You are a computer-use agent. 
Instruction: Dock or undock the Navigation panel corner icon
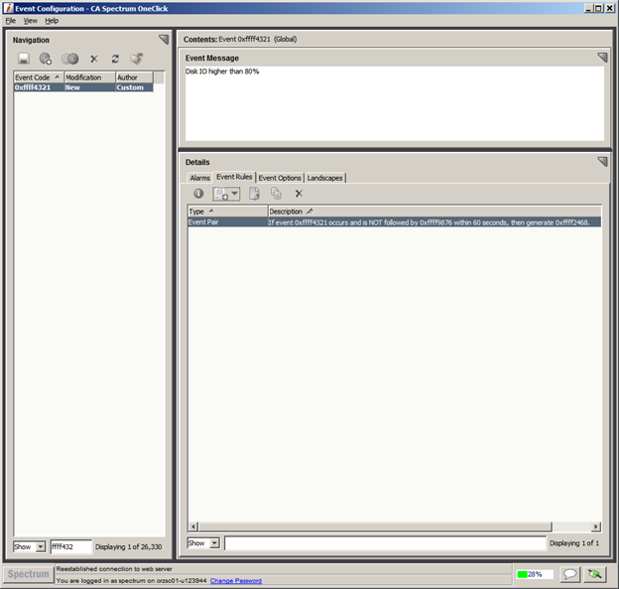[x=164, y=39]
